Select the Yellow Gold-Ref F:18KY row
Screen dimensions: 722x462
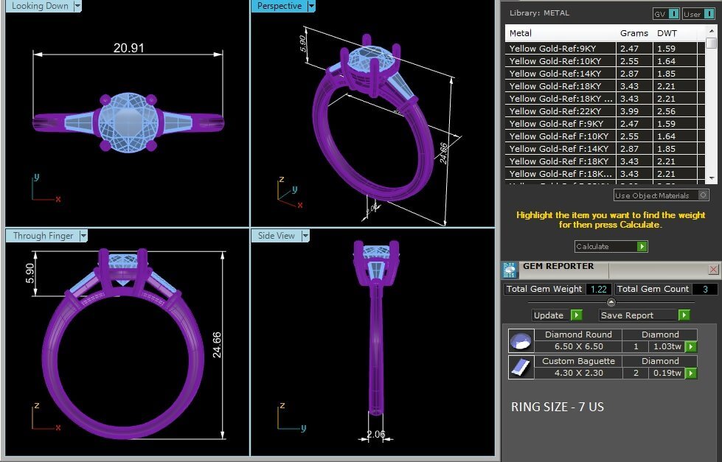(605, 161)
